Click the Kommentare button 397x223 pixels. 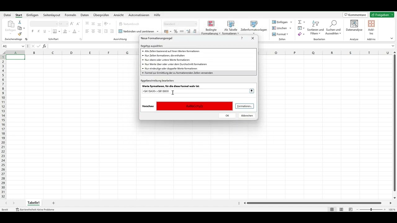(x=355, y=15)
